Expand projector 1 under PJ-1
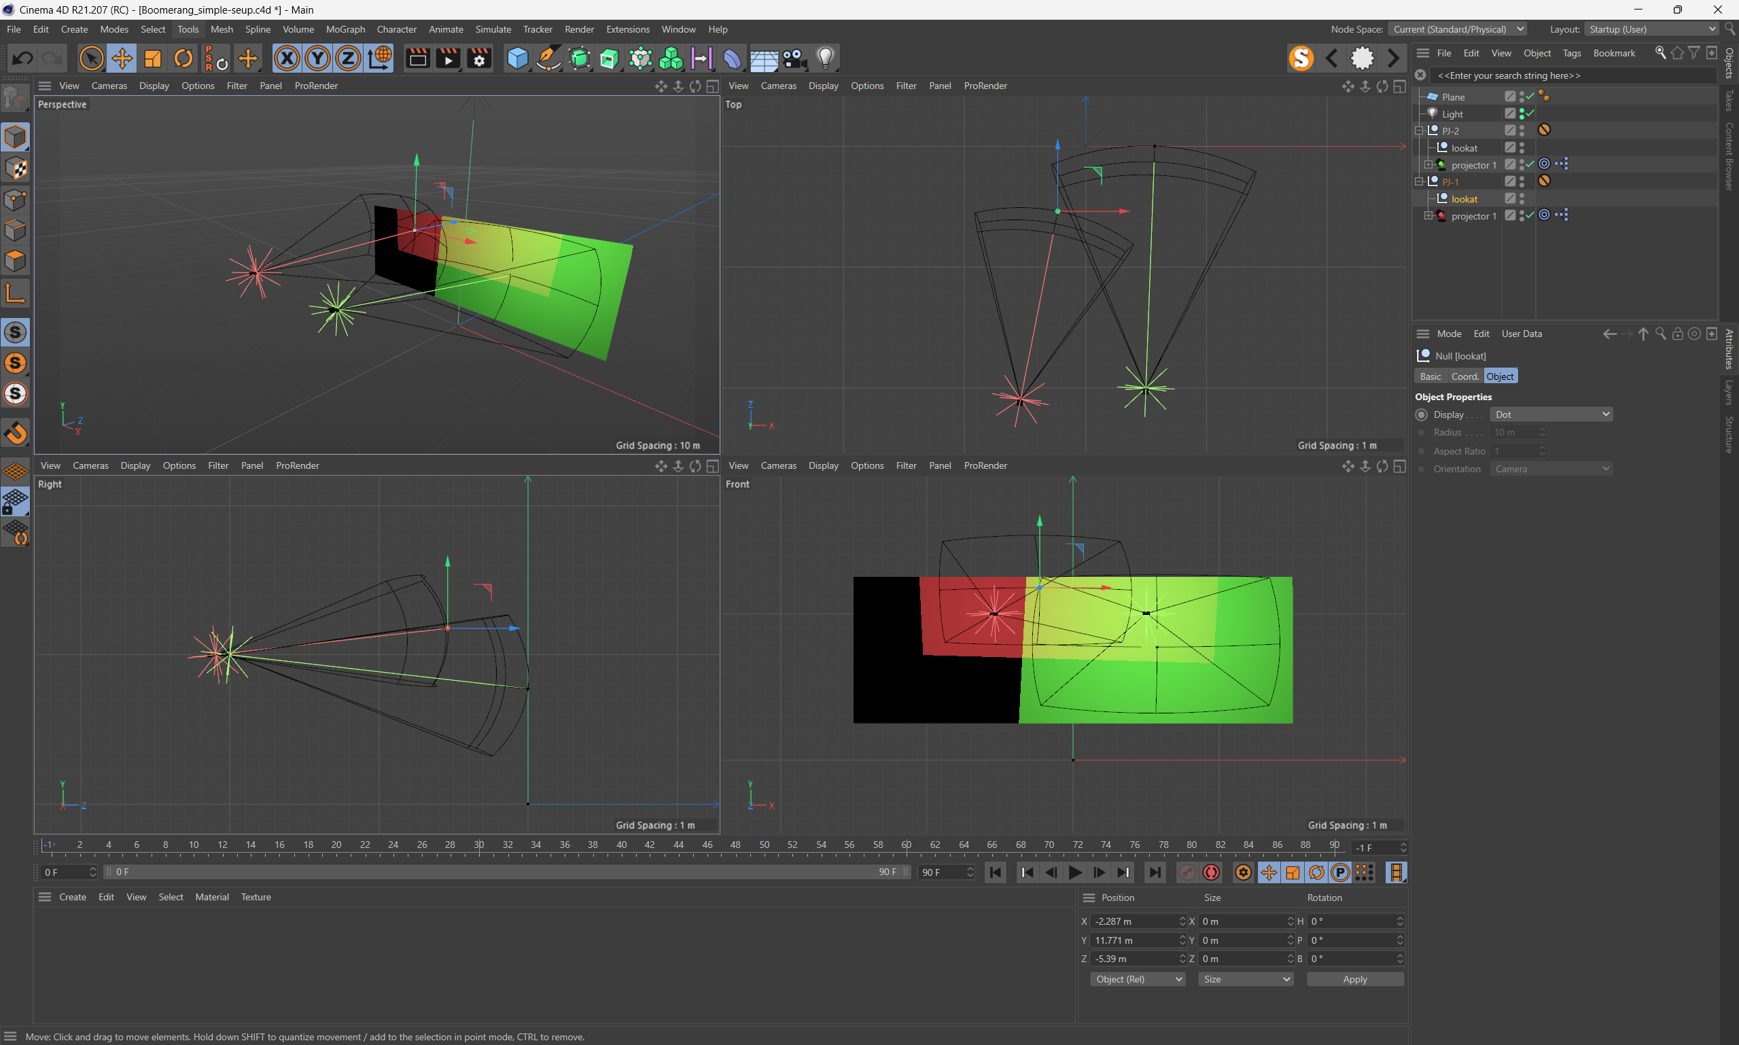 [x=1428, y=215]
